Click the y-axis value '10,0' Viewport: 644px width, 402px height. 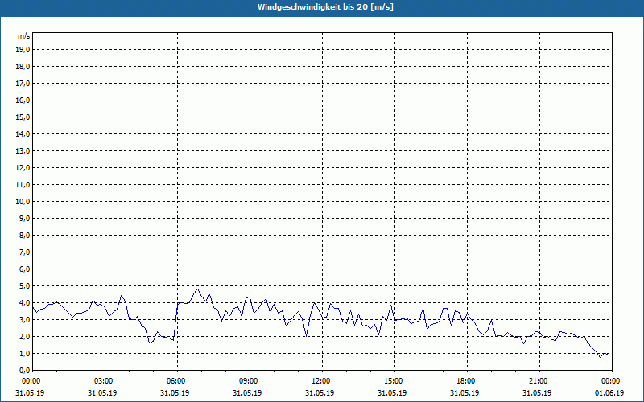[23, 202]
